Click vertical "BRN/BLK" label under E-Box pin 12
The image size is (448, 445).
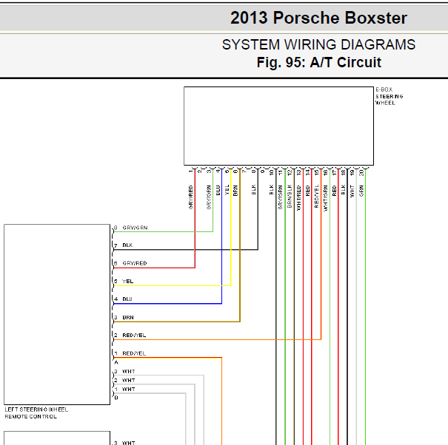[x=290, y=196]
